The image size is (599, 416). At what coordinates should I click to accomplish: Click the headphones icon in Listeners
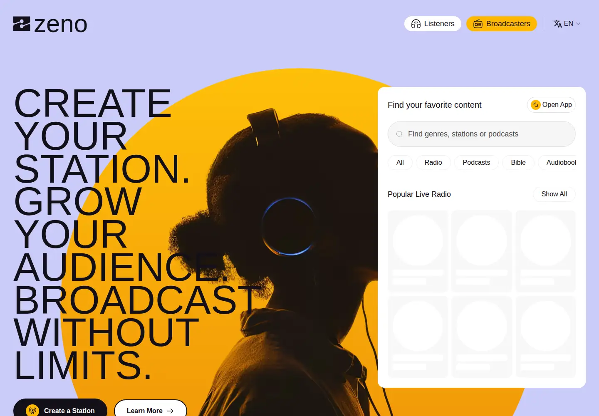click(416, 24)
